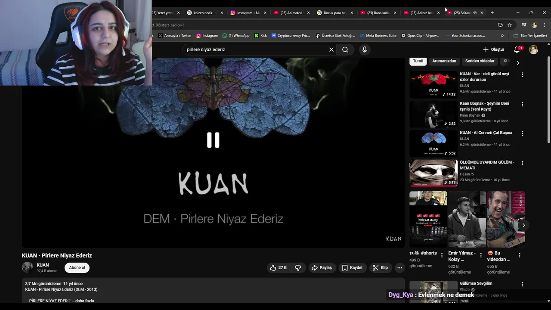Select the Seriden videolar filter chip
Viewport: 551px width, 310px height.
click(480, 61)
